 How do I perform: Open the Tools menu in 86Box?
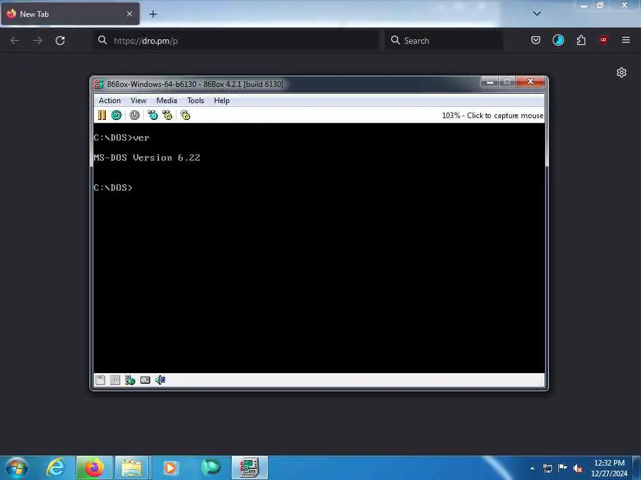[195, 101]
